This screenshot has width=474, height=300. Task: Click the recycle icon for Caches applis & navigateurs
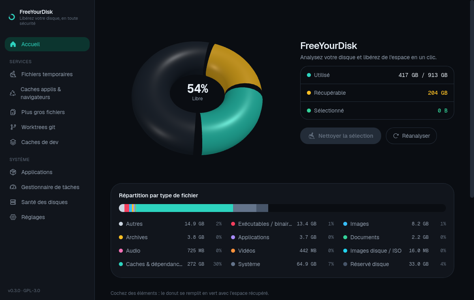coord(13,93)
